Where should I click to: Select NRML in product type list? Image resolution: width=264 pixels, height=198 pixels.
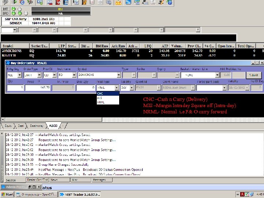108,102
